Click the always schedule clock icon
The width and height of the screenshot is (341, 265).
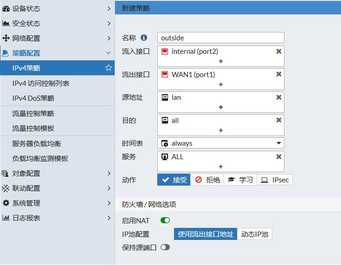(x=165, y=143)
